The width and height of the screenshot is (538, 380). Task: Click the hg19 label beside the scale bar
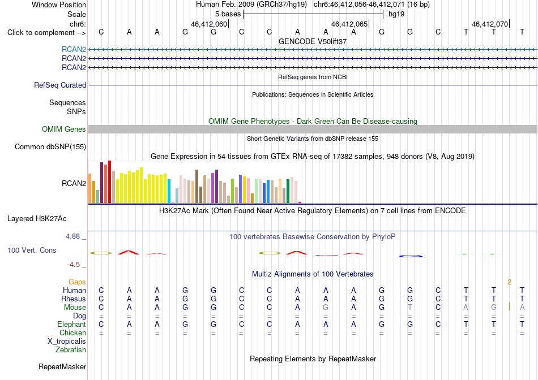coord(396,14)
